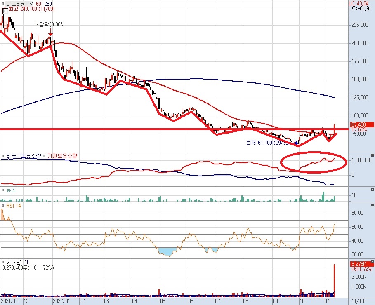Click the RSI 14 indicator label

tap(13, 206)
